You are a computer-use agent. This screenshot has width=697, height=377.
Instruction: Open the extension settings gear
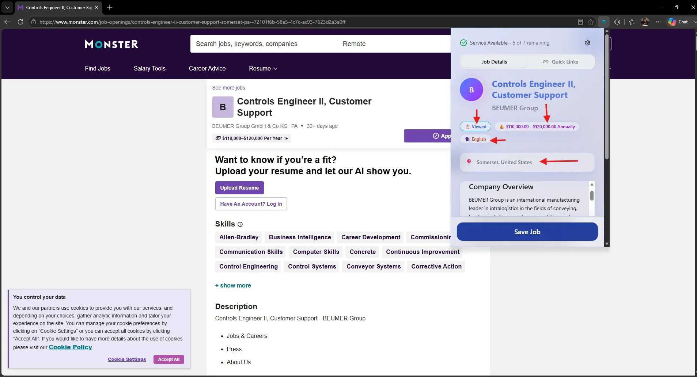pyautogui.click(x=588, y=43)
